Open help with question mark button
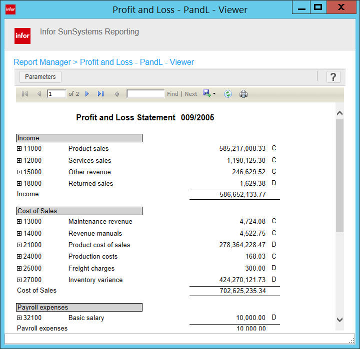 click(333, 77)
